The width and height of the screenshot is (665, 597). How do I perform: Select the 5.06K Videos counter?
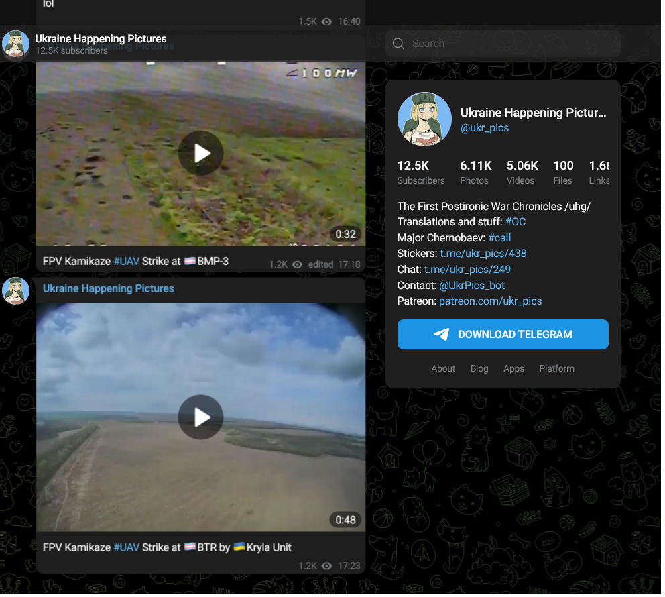(x=522, y=172)
